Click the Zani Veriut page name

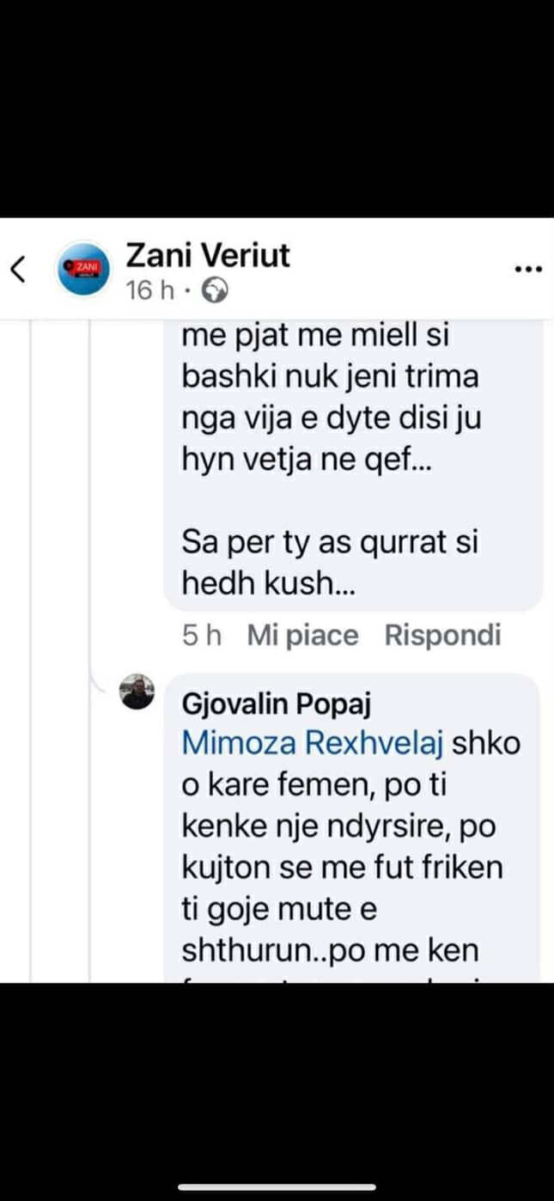pos(208,255)
